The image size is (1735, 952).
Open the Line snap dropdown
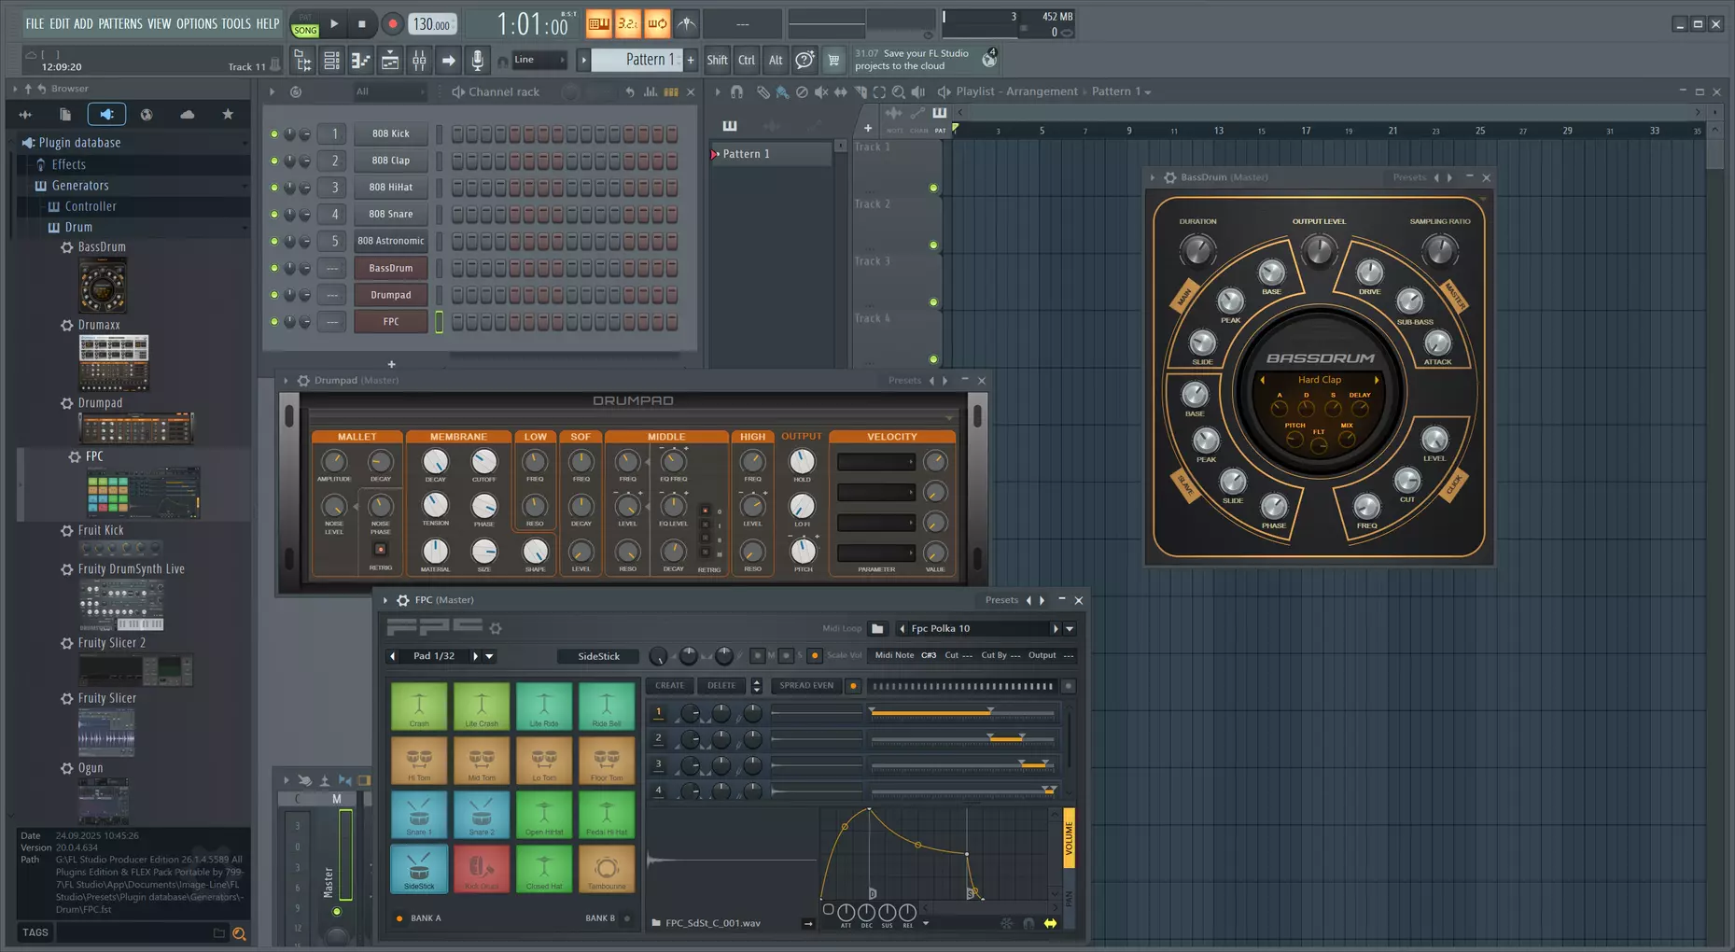point(539,60)
